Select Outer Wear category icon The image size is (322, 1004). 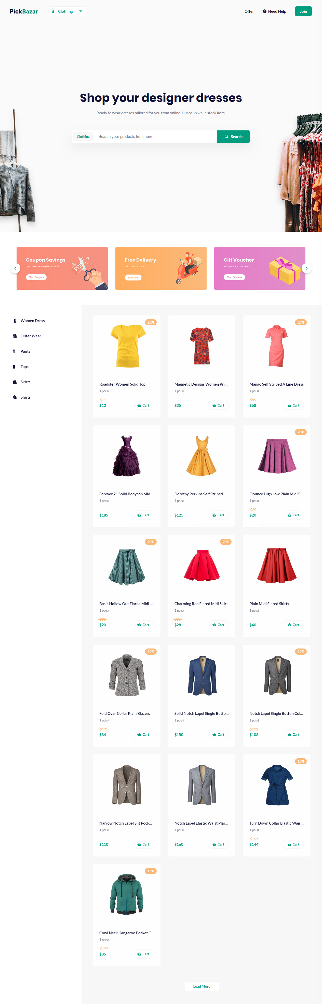(15, 336)
